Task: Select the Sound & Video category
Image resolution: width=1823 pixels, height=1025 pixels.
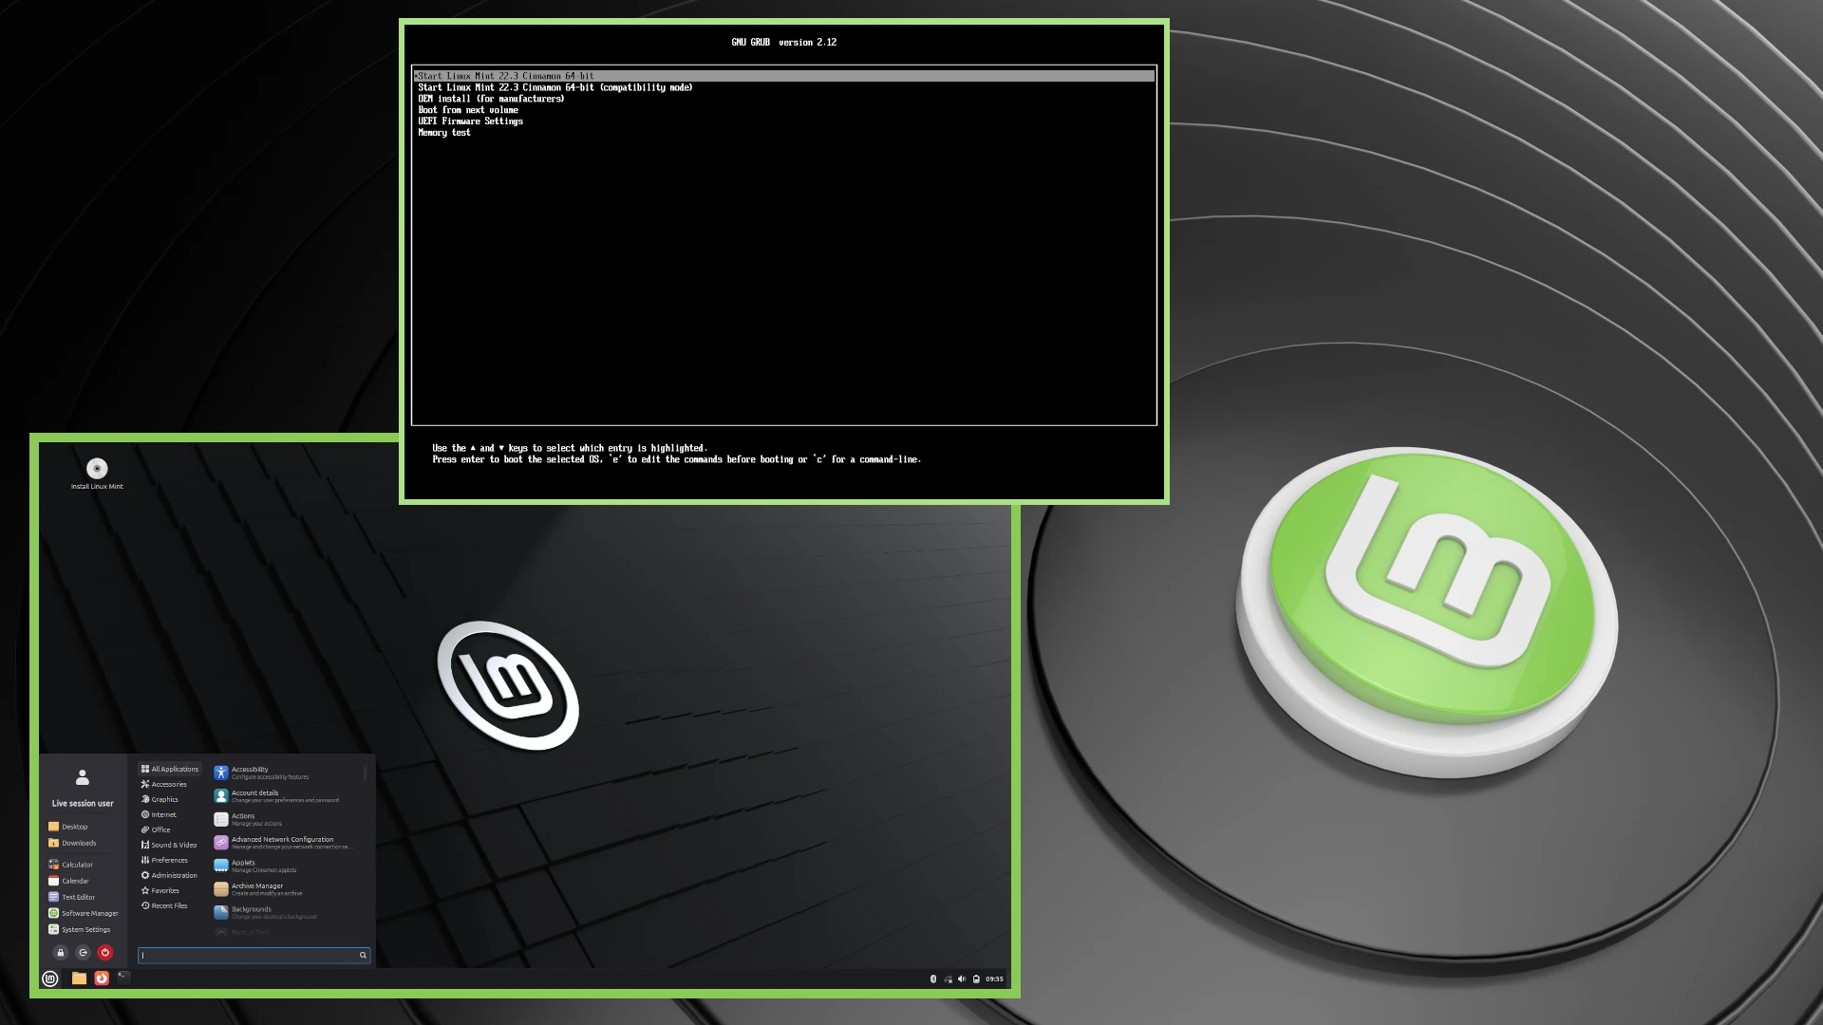Action: (x=169, y=845)
